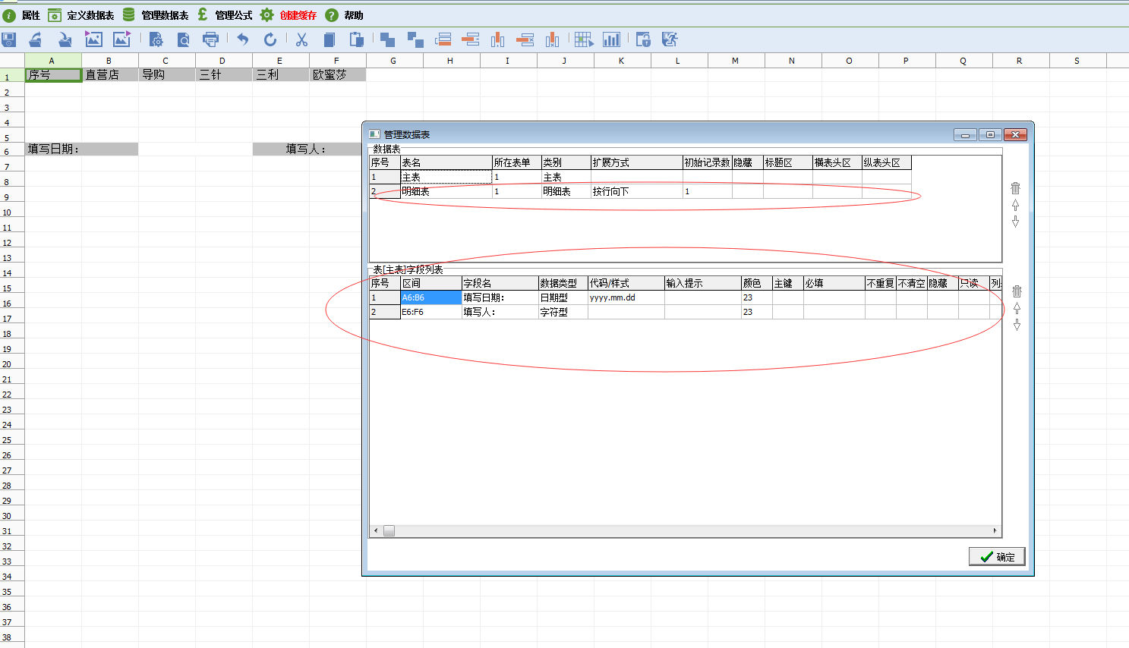Select spreadsheet cell 三针
Viewport: 1129px width, 648px height.
tap(224, 74)
